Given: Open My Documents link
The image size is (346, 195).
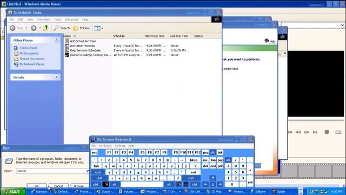Looking at the screenshot, I should pos(29,53).
